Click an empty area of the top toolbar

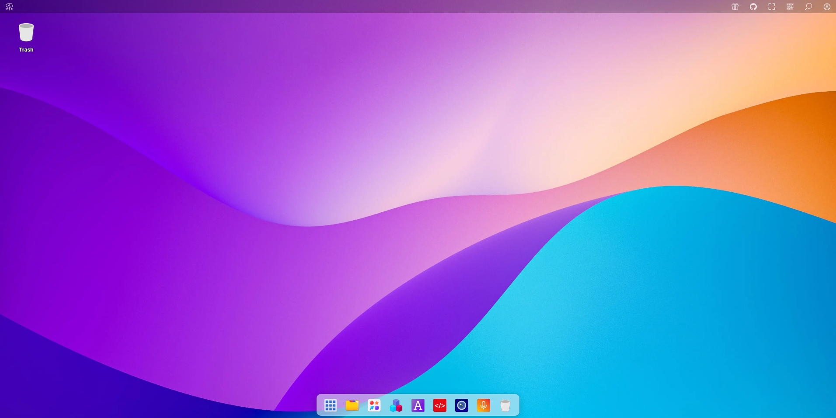[394, 7]
